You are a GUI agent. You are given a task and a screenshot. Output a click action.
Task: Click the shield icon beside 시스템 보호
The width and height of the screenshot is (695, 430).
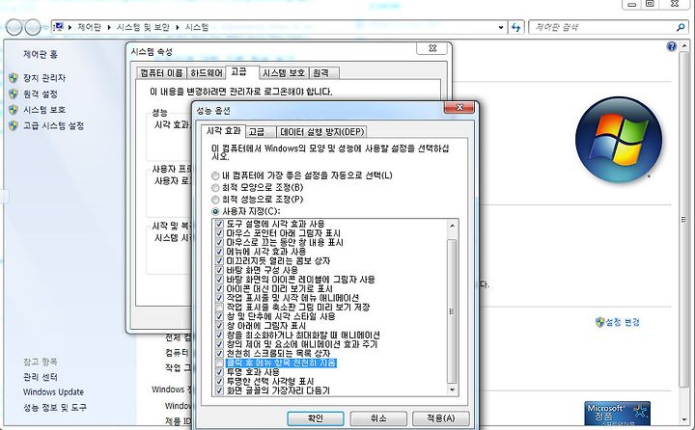click(14, 110)
